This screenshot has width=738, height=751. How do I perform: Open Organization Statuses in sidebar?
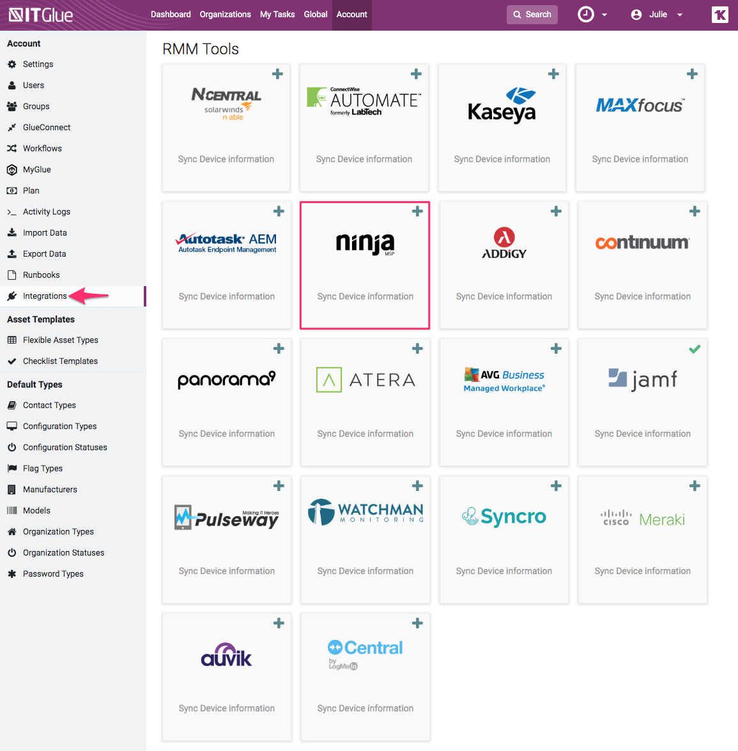click(63, 553)
